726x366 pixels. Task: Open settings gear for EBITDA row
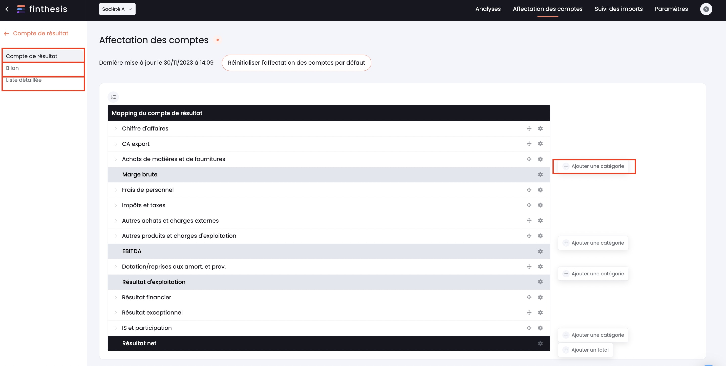[540, 251]
